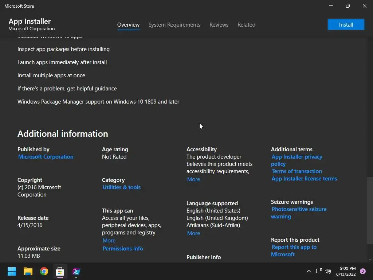Viewport: 373px width, 280px height.
Task: Open the Reviews tab
Action: [x=219, y=25]
